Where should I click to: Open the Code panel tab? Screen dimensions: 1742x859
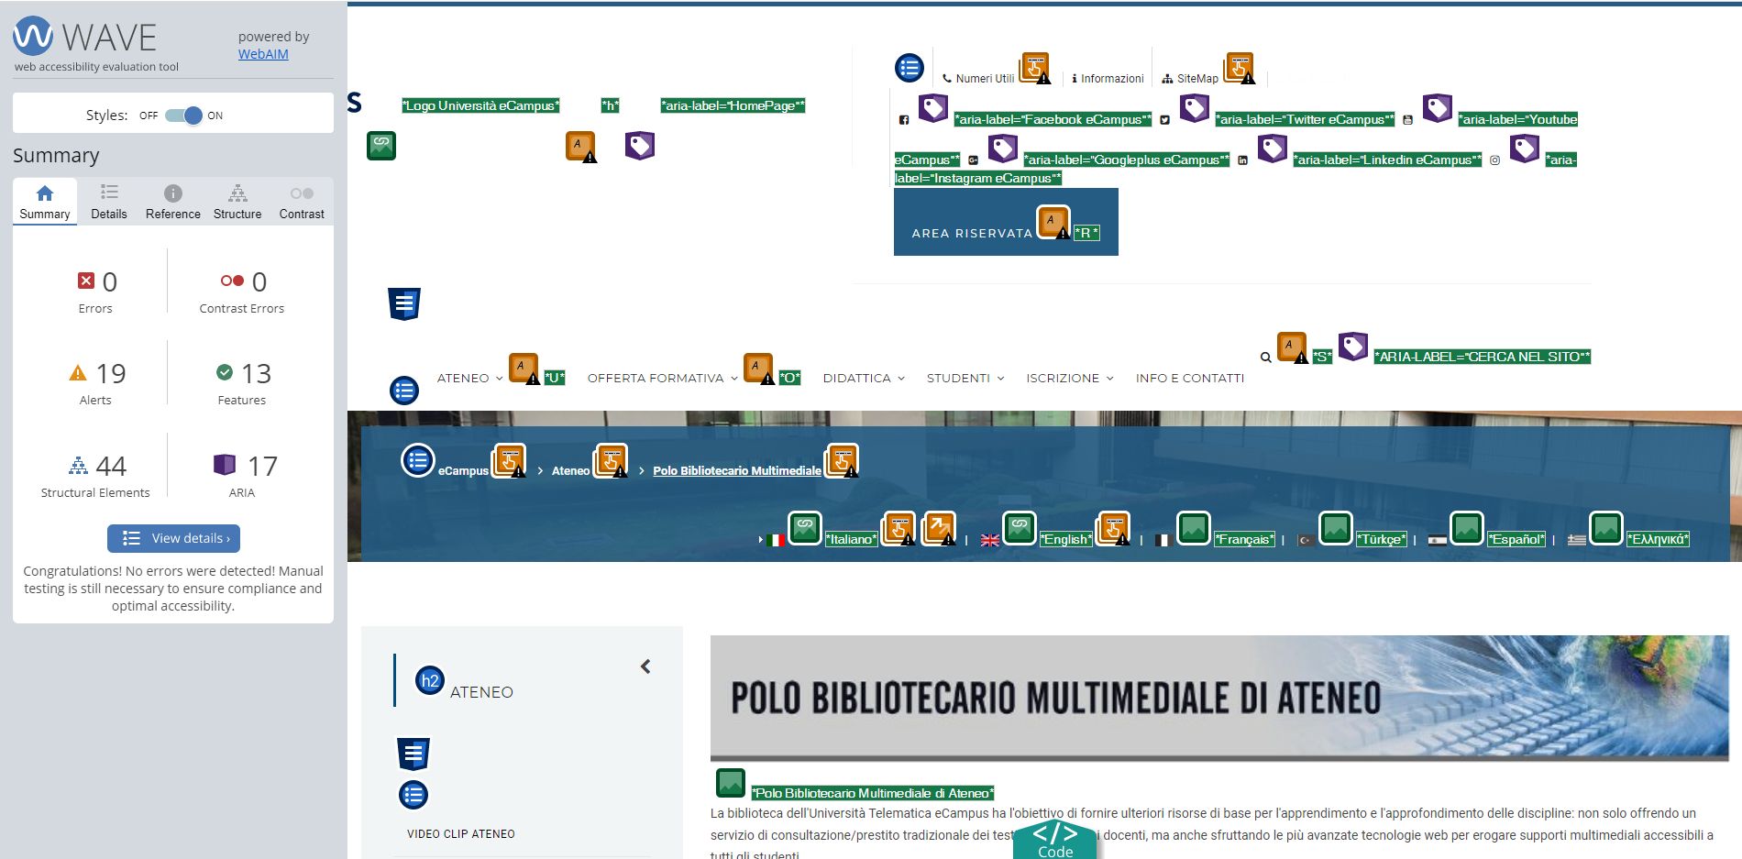point(1054,840)
